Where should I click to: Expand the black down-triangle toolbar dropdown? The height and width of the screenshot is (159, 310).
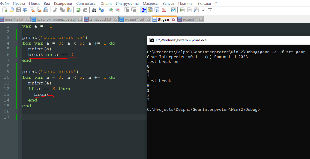[x=203, y=10]
